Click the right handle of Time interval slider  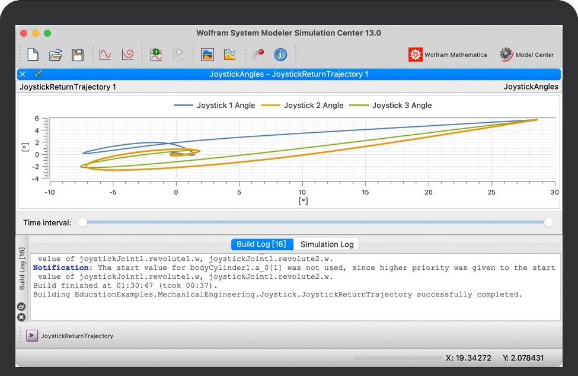pos(548,222)
